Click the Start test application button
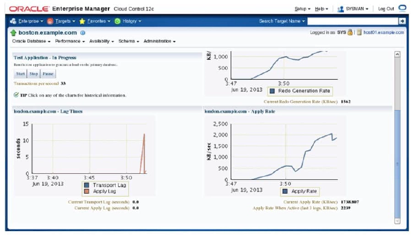 click(20, 74)
